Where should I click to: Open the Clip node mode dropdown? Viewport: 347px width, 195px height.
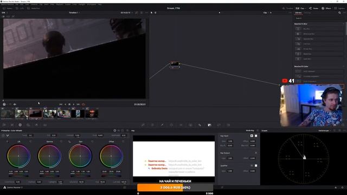point(266,12)
